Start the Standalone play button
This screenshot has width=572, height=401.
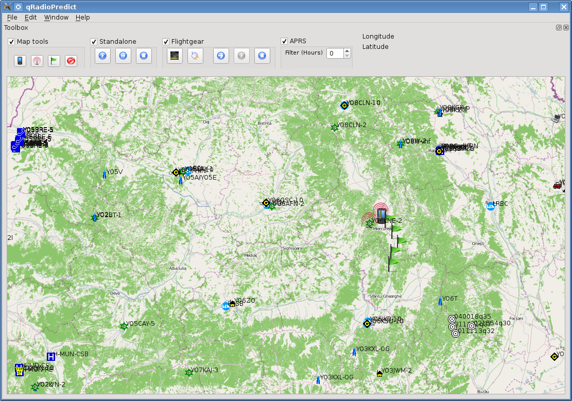point(102,56)
